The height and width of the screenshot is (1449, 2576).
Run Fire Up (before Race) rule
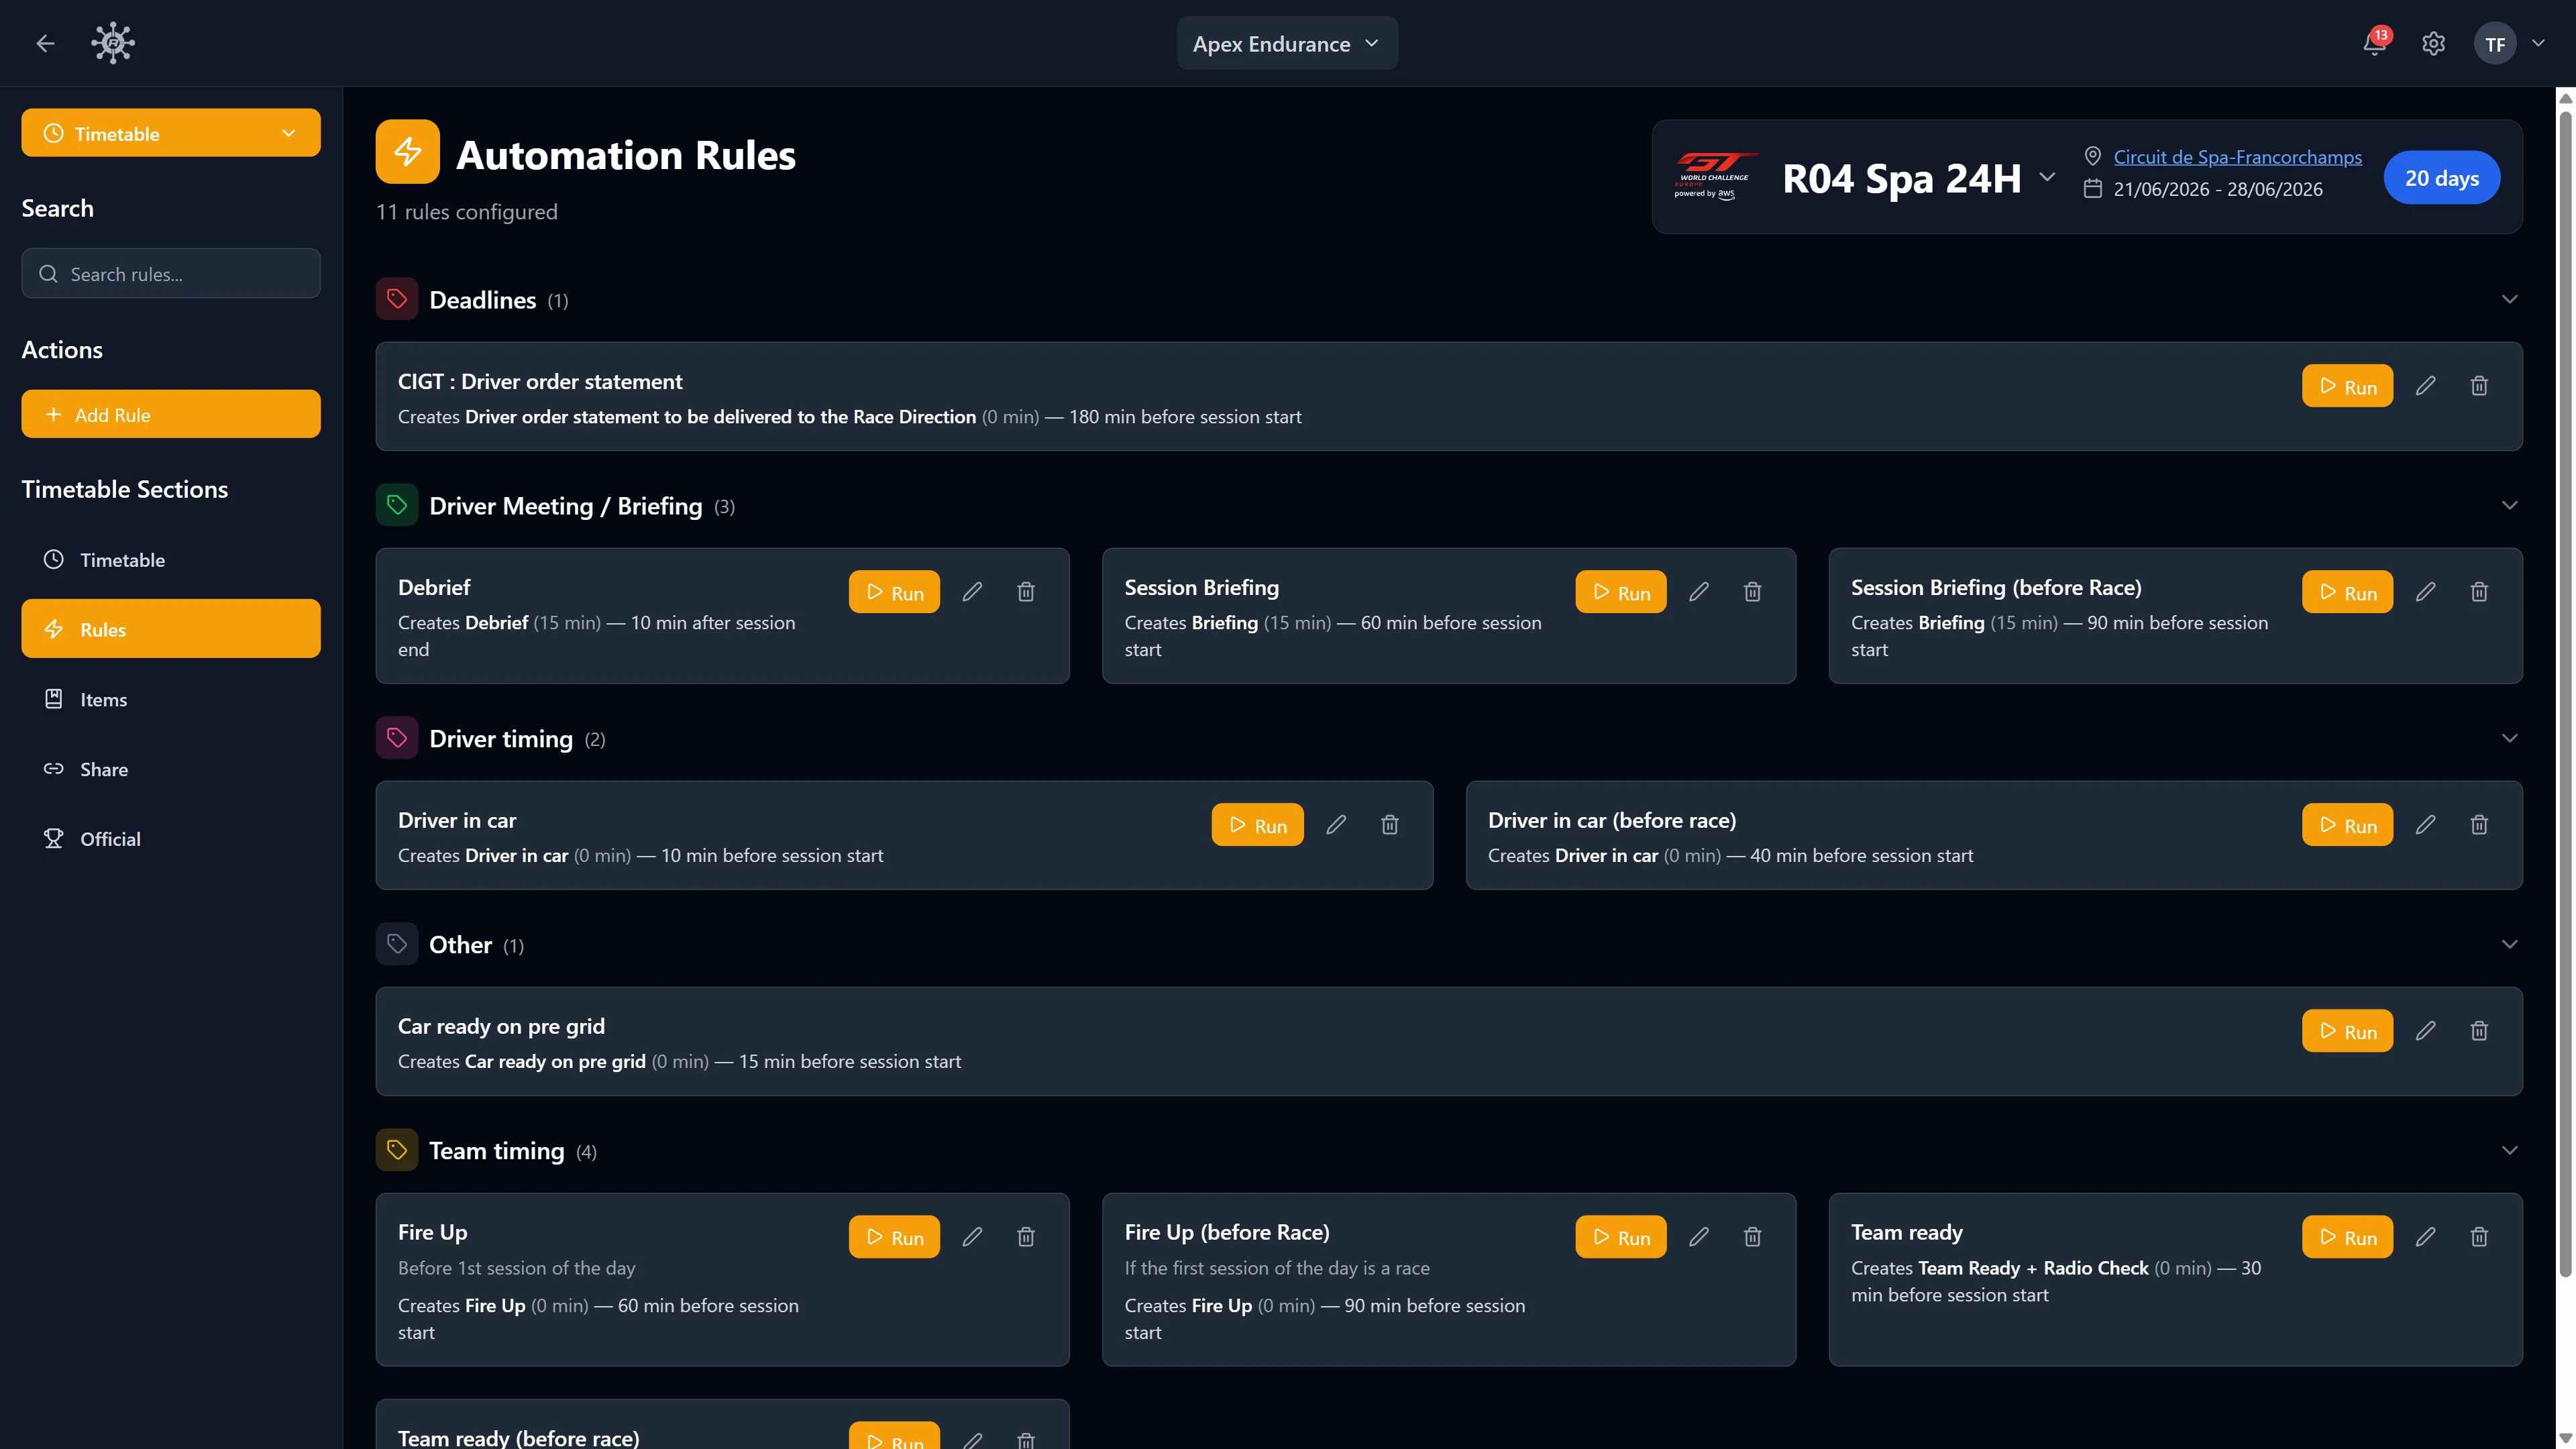1620,1237
